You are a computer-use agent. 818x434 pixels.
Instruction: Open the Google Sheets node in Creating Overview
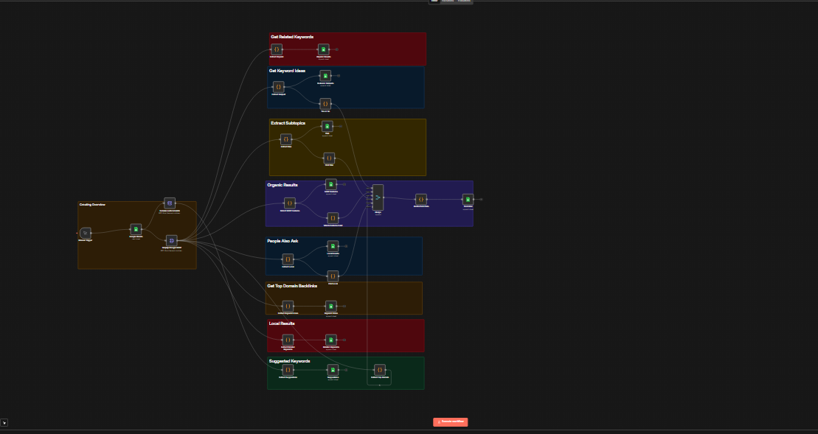tap(136, 229)
